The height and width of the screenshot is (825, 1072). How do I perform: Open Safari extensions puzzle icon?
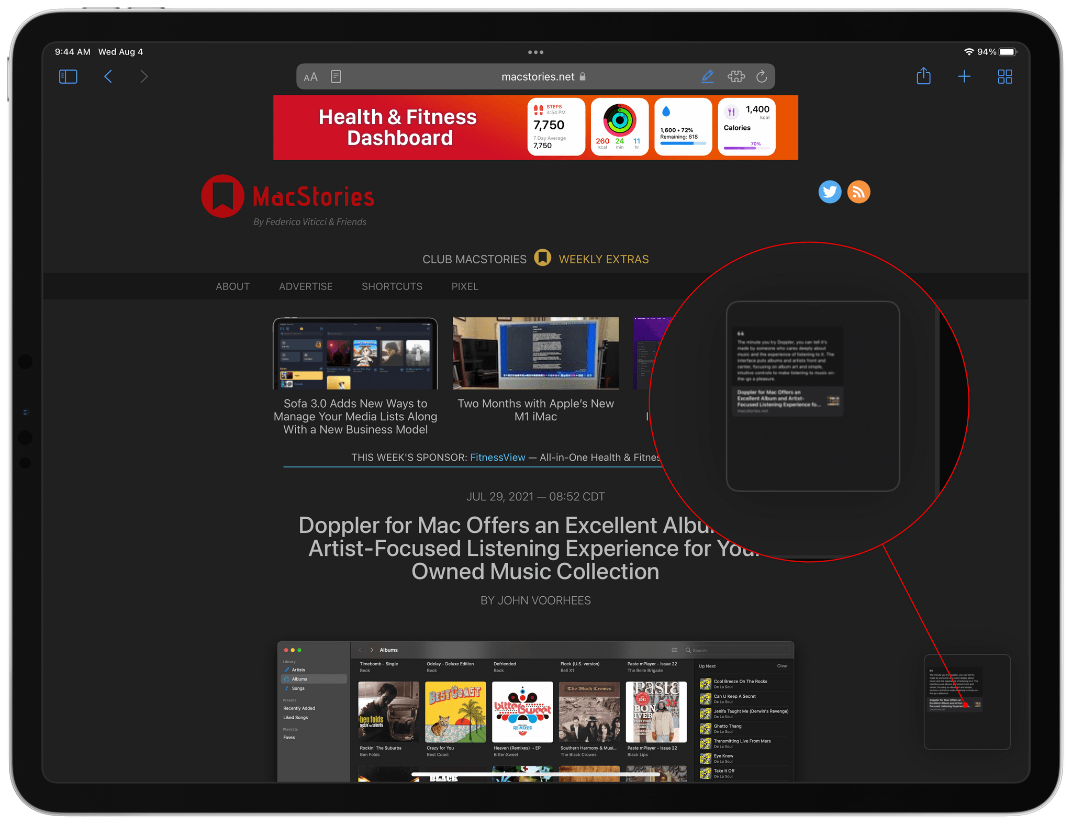tap(736, 77)
